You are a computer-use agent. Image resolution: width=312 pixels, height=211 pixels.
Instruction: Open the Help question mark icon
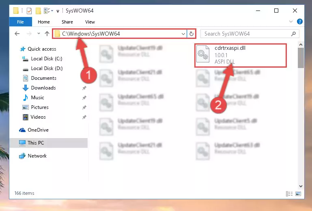[x=300, y=21]
